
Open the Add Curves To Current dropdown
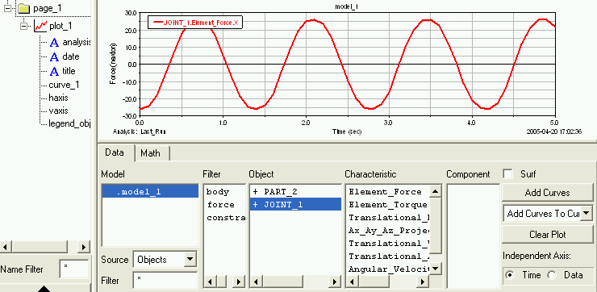pos(587,214)
